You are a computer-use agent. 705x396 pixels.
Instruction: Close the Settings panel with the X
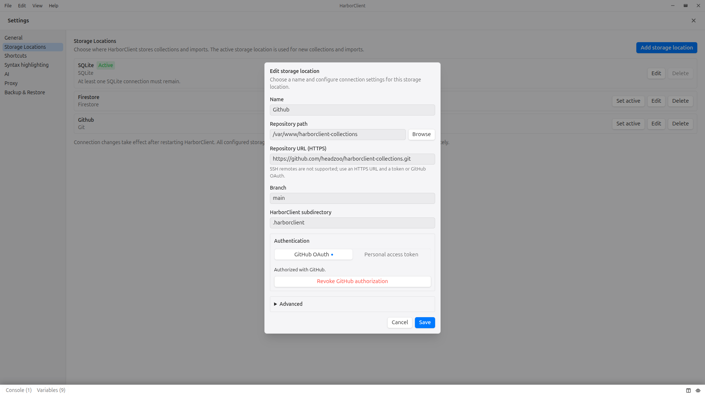694,21
